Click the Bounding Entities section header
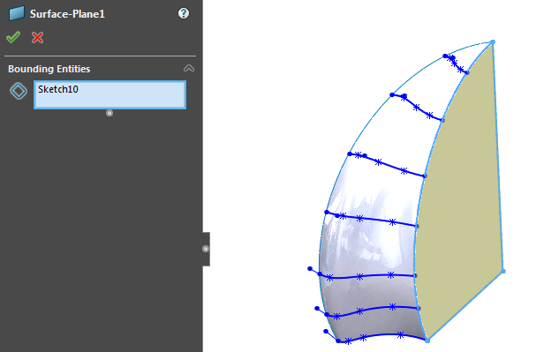 point(49,69)
